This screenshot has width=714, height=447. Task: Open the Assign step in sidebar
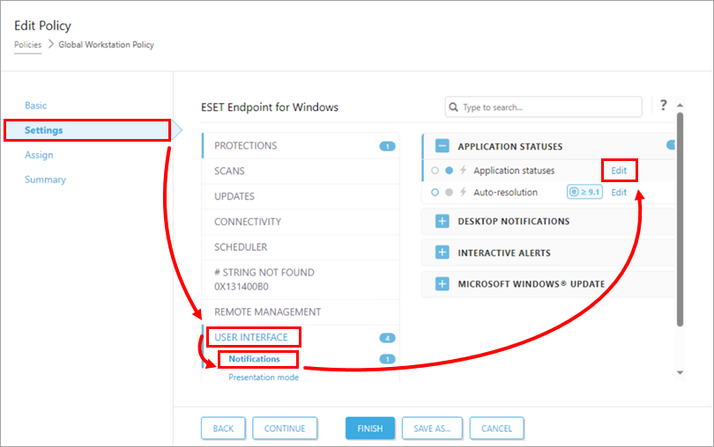(39, 155)
